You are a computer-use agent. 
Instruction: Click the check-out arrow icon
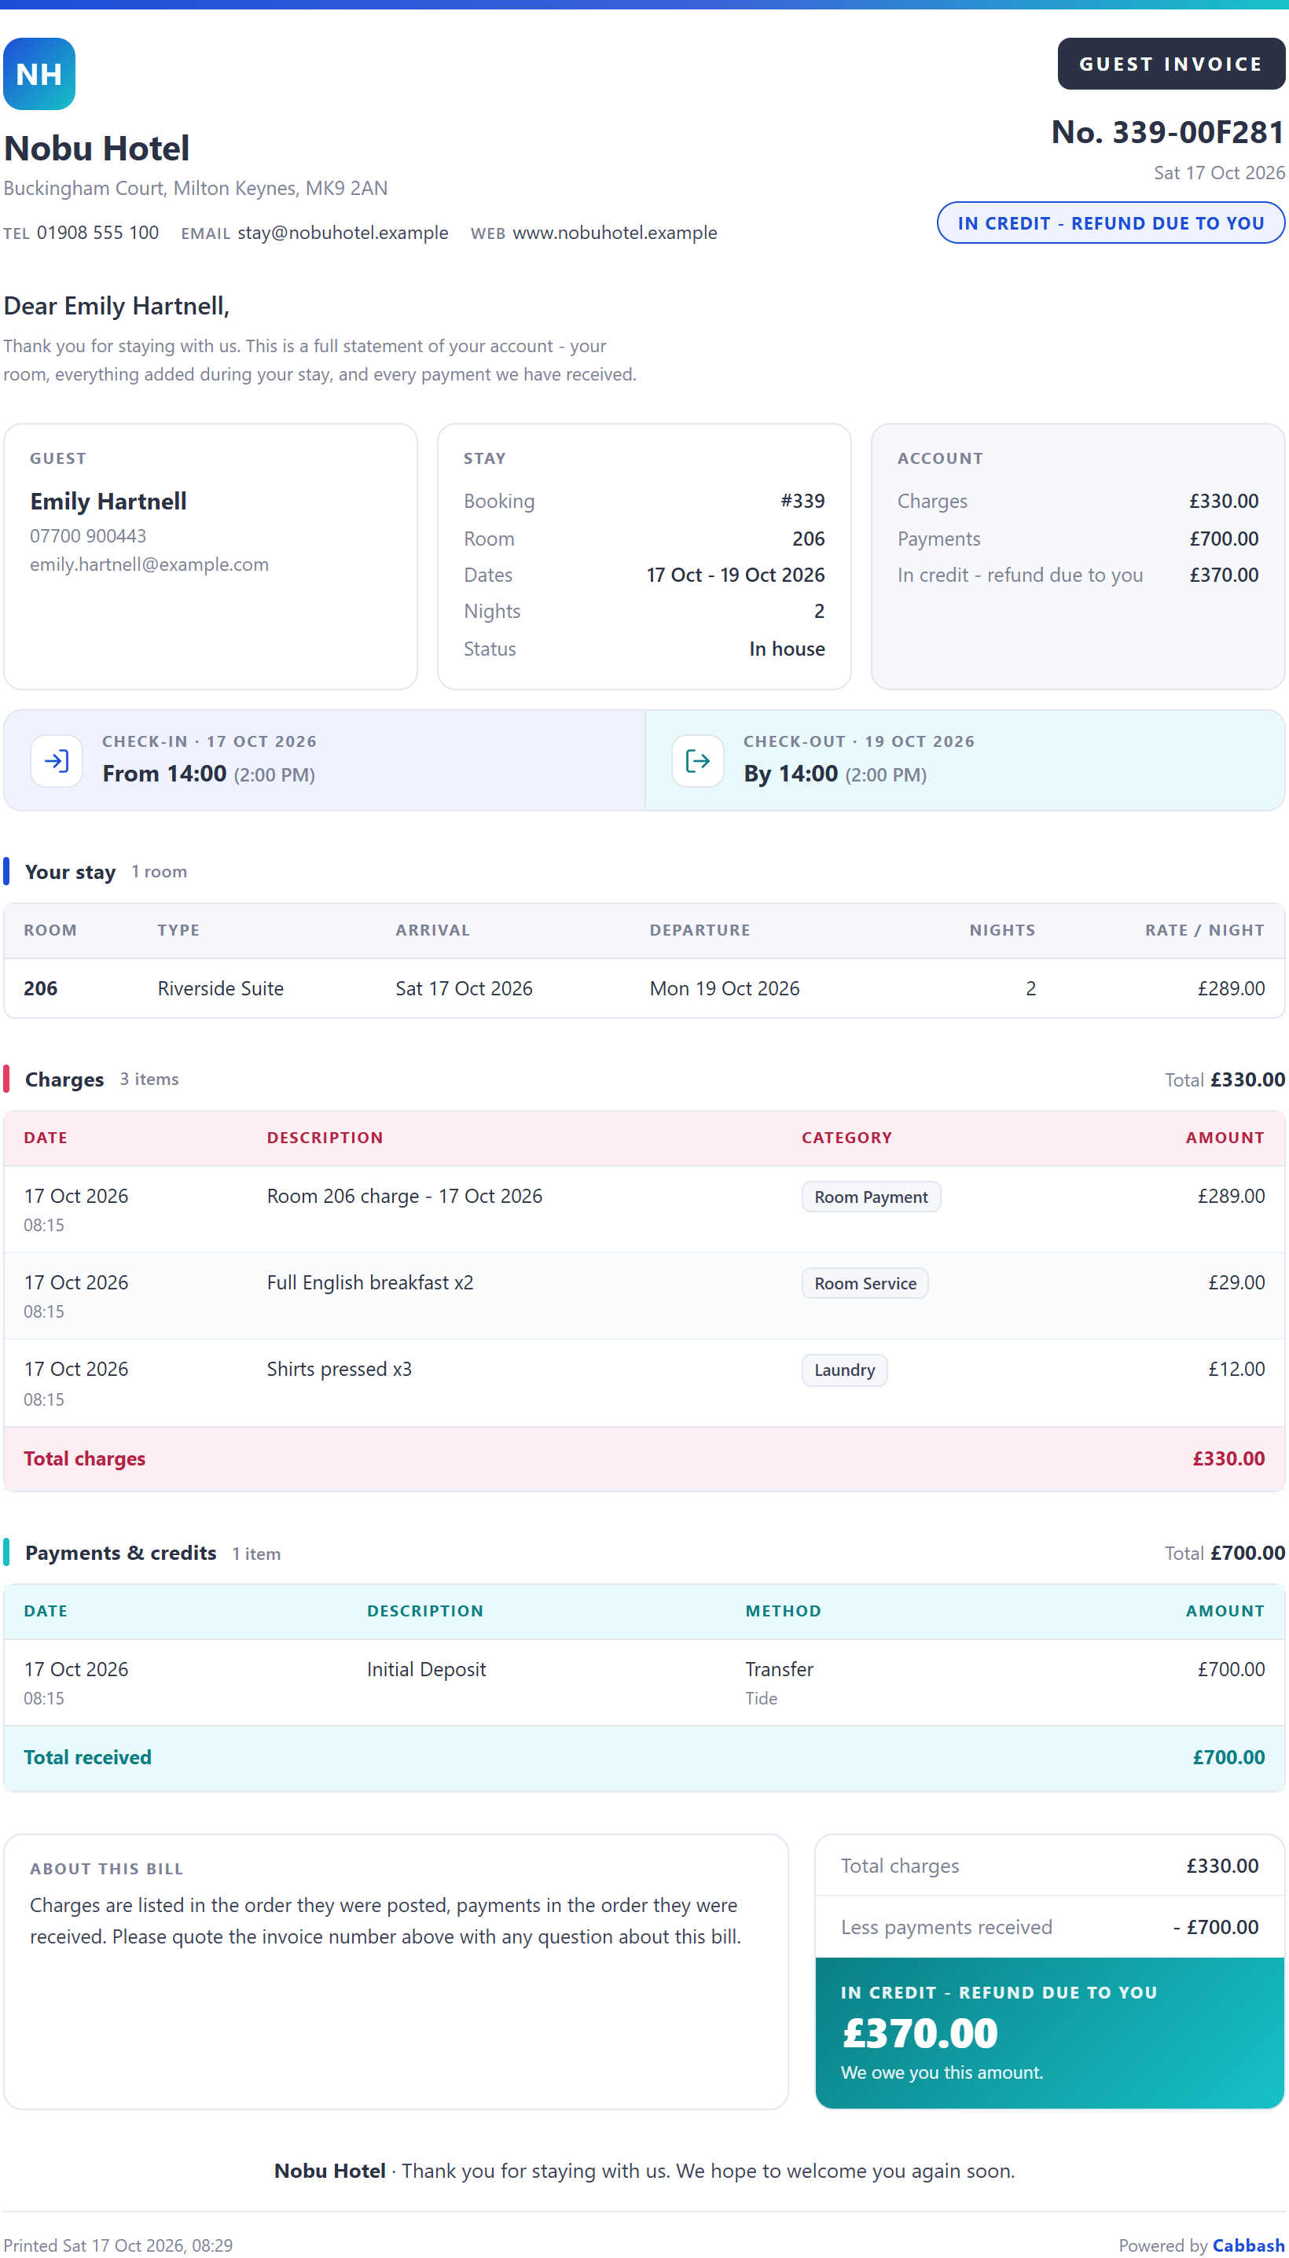pyautogui.click(x=698, y=760)
